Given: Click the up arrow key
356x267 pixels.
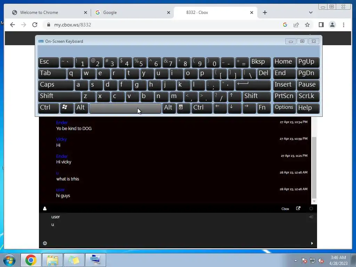Looking at the screenshot, I should tap(235, 97).
